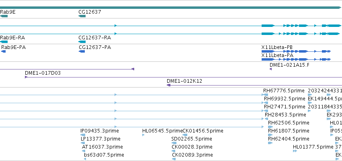Viewport: 342px width, 161px height.
Task: Select the RH28453.5prime EST label
Action: [x=285, y=114]
